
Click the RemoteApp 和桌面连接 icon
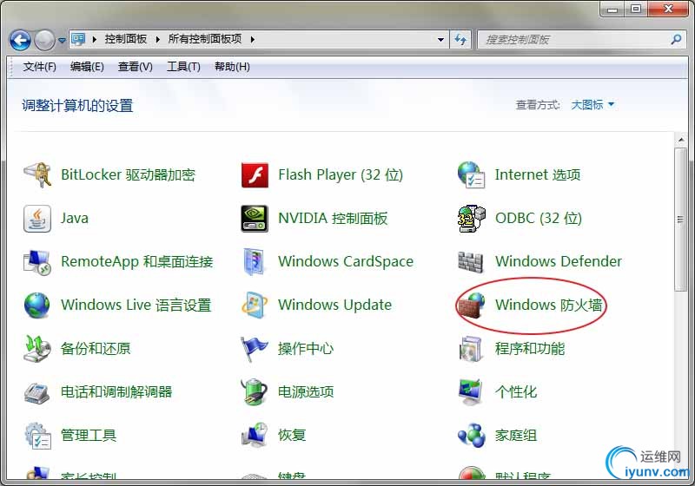coord(37,261)
